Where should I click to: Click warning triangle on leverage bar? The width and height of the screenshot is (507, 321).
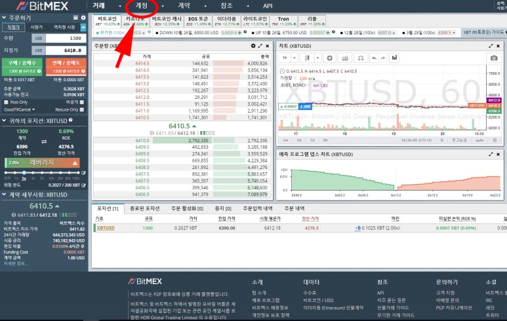coord(75,162)
